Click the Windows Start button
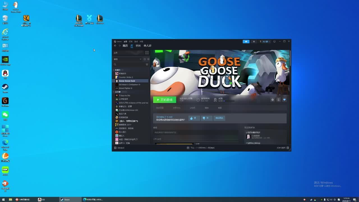This screenshot has width=359, height=202. tap(3, 199)
